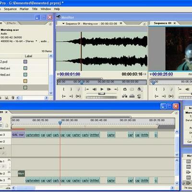This screenshot has width=192, height=192.
Task: Open source monitor timecode display menu triangle
Action: click(58, 74)
